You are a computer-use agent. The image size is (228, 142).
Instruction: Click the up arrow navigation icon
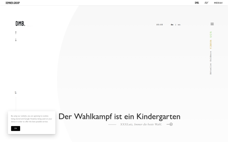16,33
